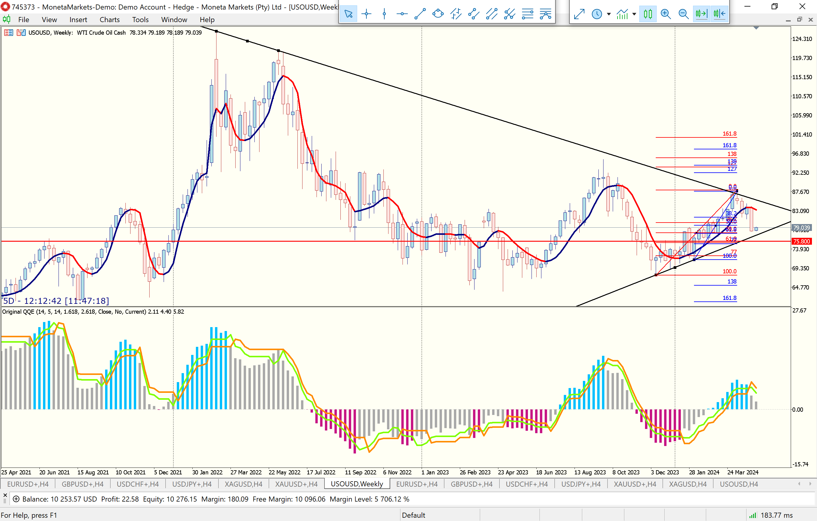Select the trendline drawing tool
The height and width of the screenshot is (521, 817).
[x=420, y=14]
